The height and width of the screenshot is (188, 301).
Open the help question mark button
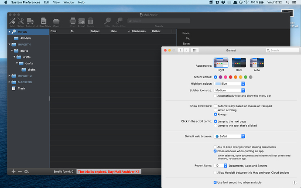(294, 182)
